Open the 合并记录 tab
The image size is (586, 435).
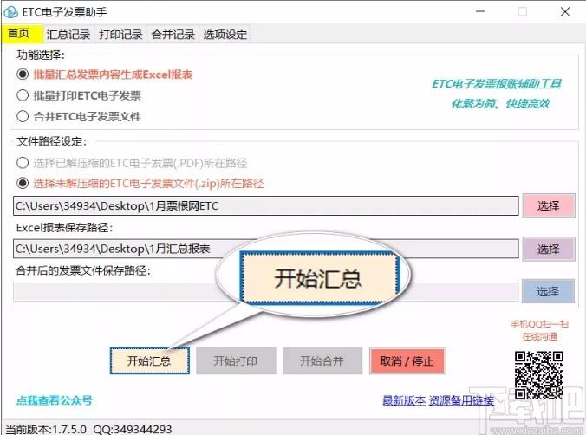pos(173,35)
